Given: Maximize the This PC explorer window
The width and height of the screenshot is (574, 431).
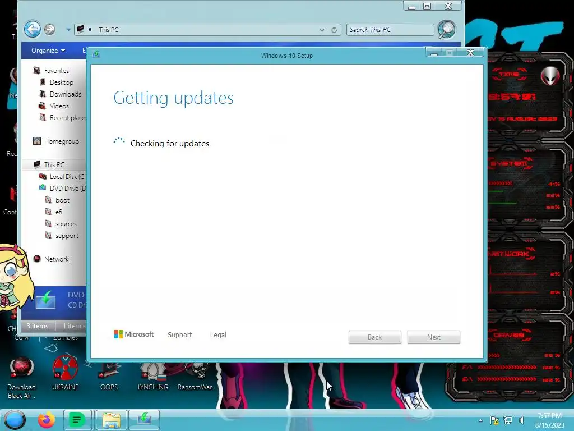Looking at the screenshot, I should click(x=427, y=6).
